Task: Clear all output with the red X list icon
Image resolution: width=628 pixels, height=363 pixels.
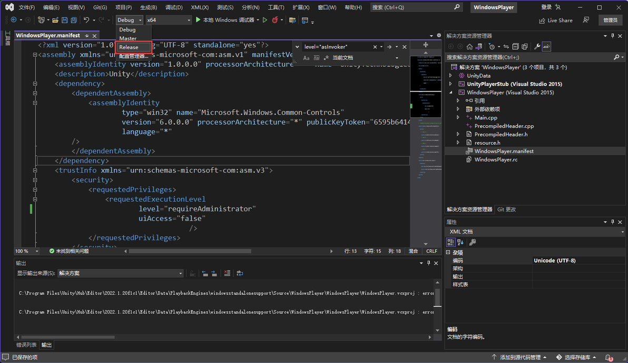Action: (227, 274)
